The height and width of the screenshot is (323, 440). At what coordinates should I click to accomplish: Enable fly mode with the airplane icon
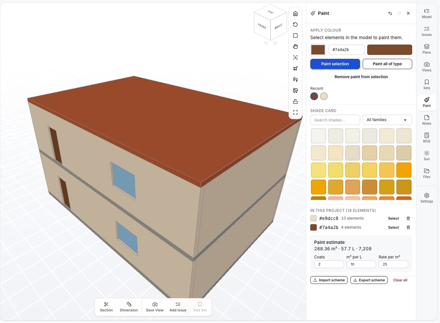coord(295,68)
